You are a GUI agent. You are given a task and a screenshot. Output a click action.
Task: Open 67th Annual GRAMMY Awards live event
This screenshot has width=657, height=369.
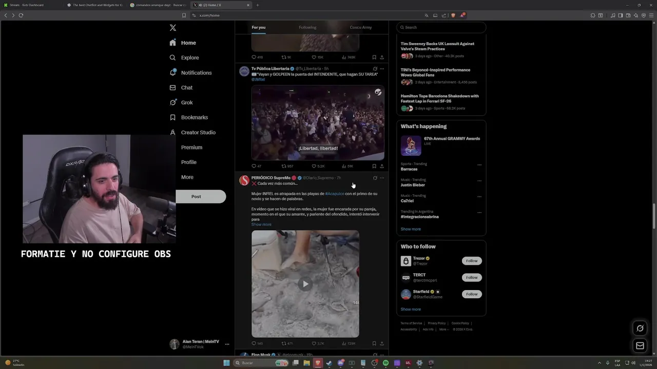point(441,146)
